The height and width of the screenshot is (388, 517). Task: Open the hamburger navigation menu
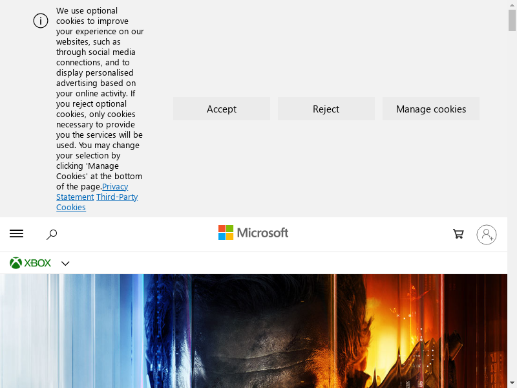coord(17,234)
